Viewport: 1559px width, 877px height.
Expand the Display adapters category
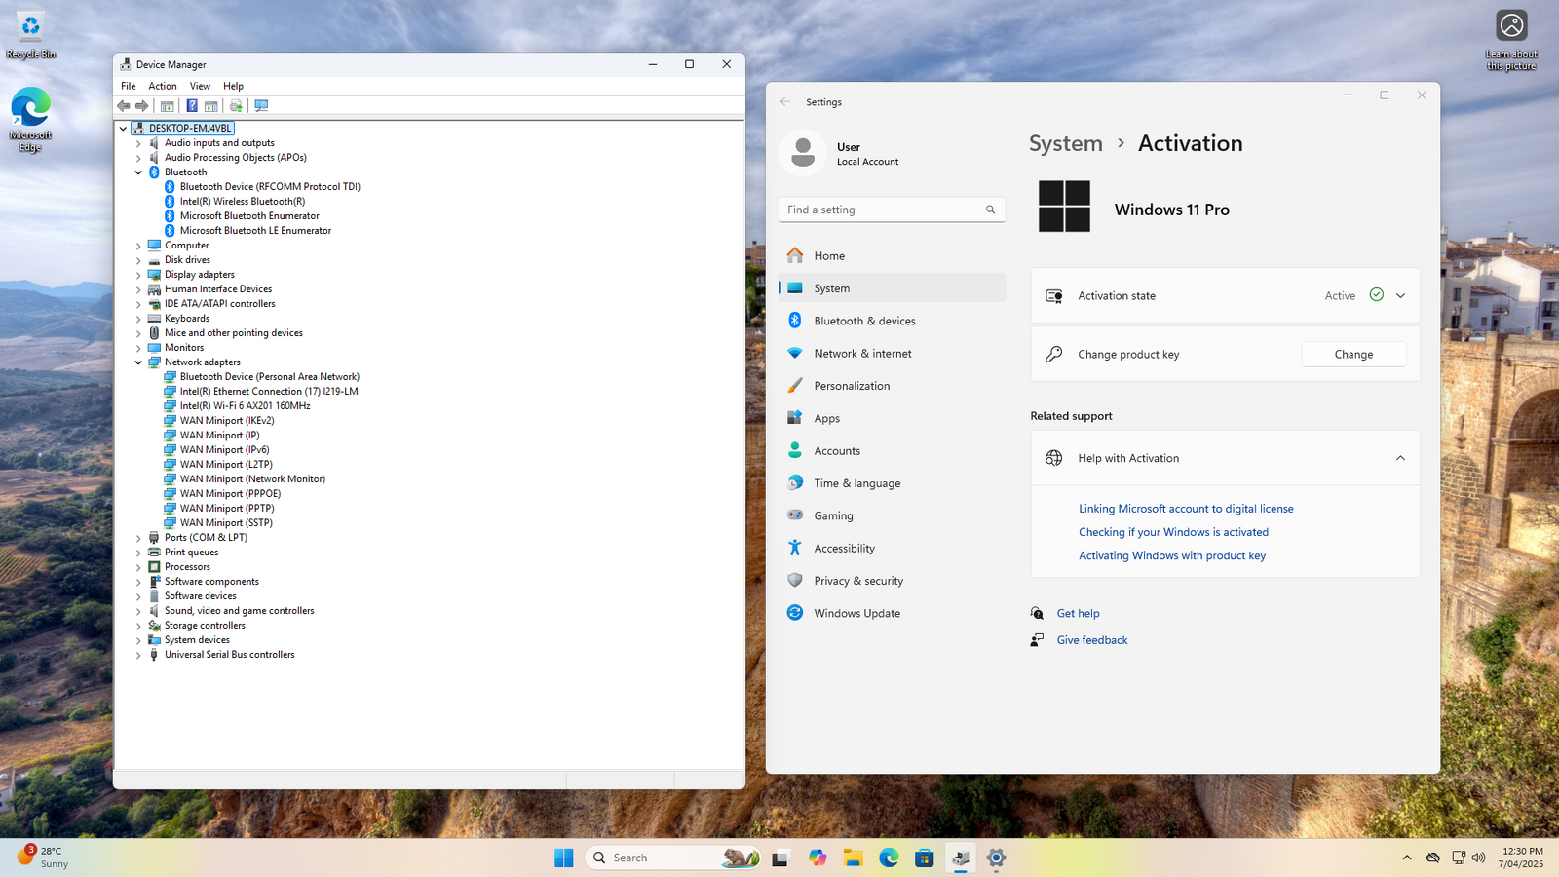point(138,275)
